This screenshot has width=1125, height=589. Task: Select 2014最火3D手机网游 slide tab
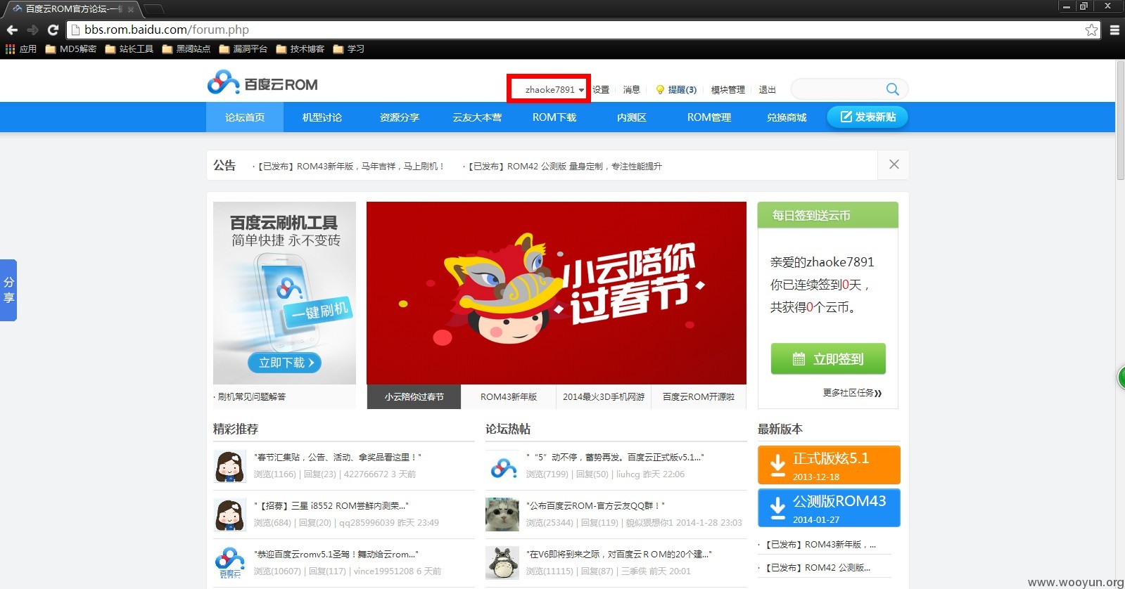tap(604, 397)
